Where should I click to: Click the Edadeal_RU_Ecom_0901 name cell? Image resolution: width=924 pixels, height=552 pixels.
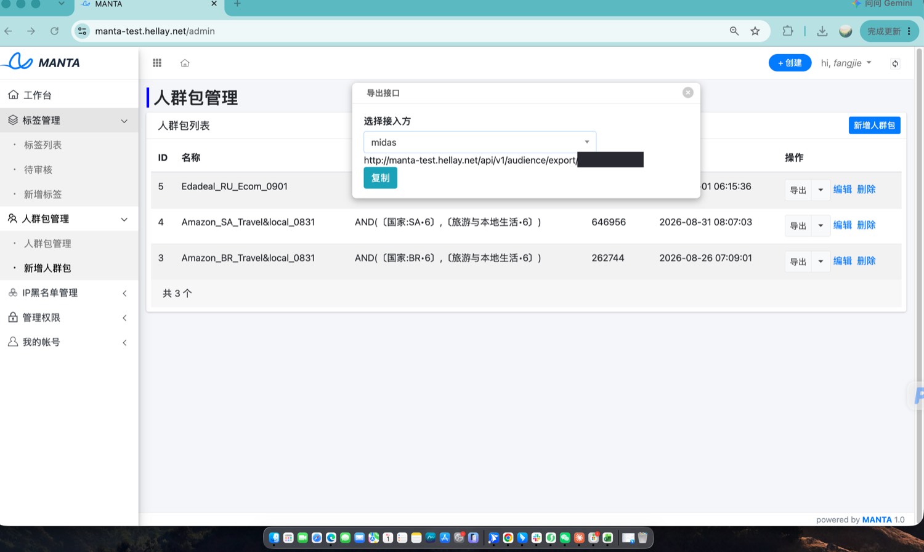(x=234, y=186)
